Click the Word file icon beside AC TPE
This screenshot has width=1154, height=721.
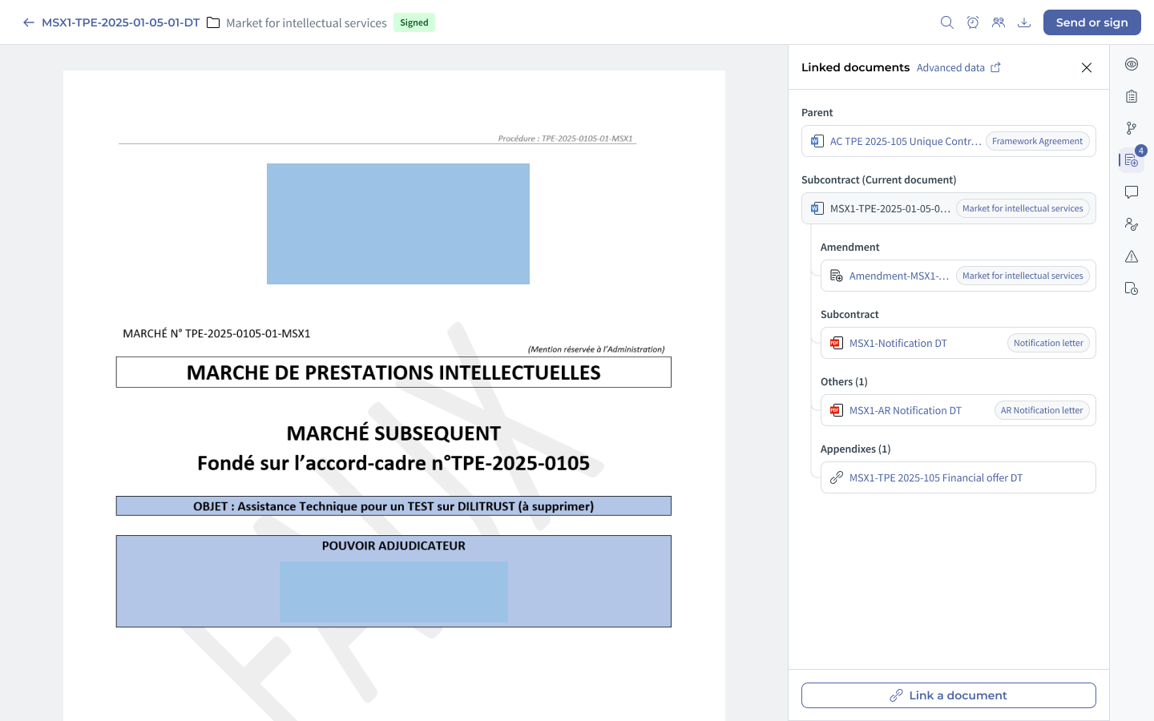[x=817, y=141]
